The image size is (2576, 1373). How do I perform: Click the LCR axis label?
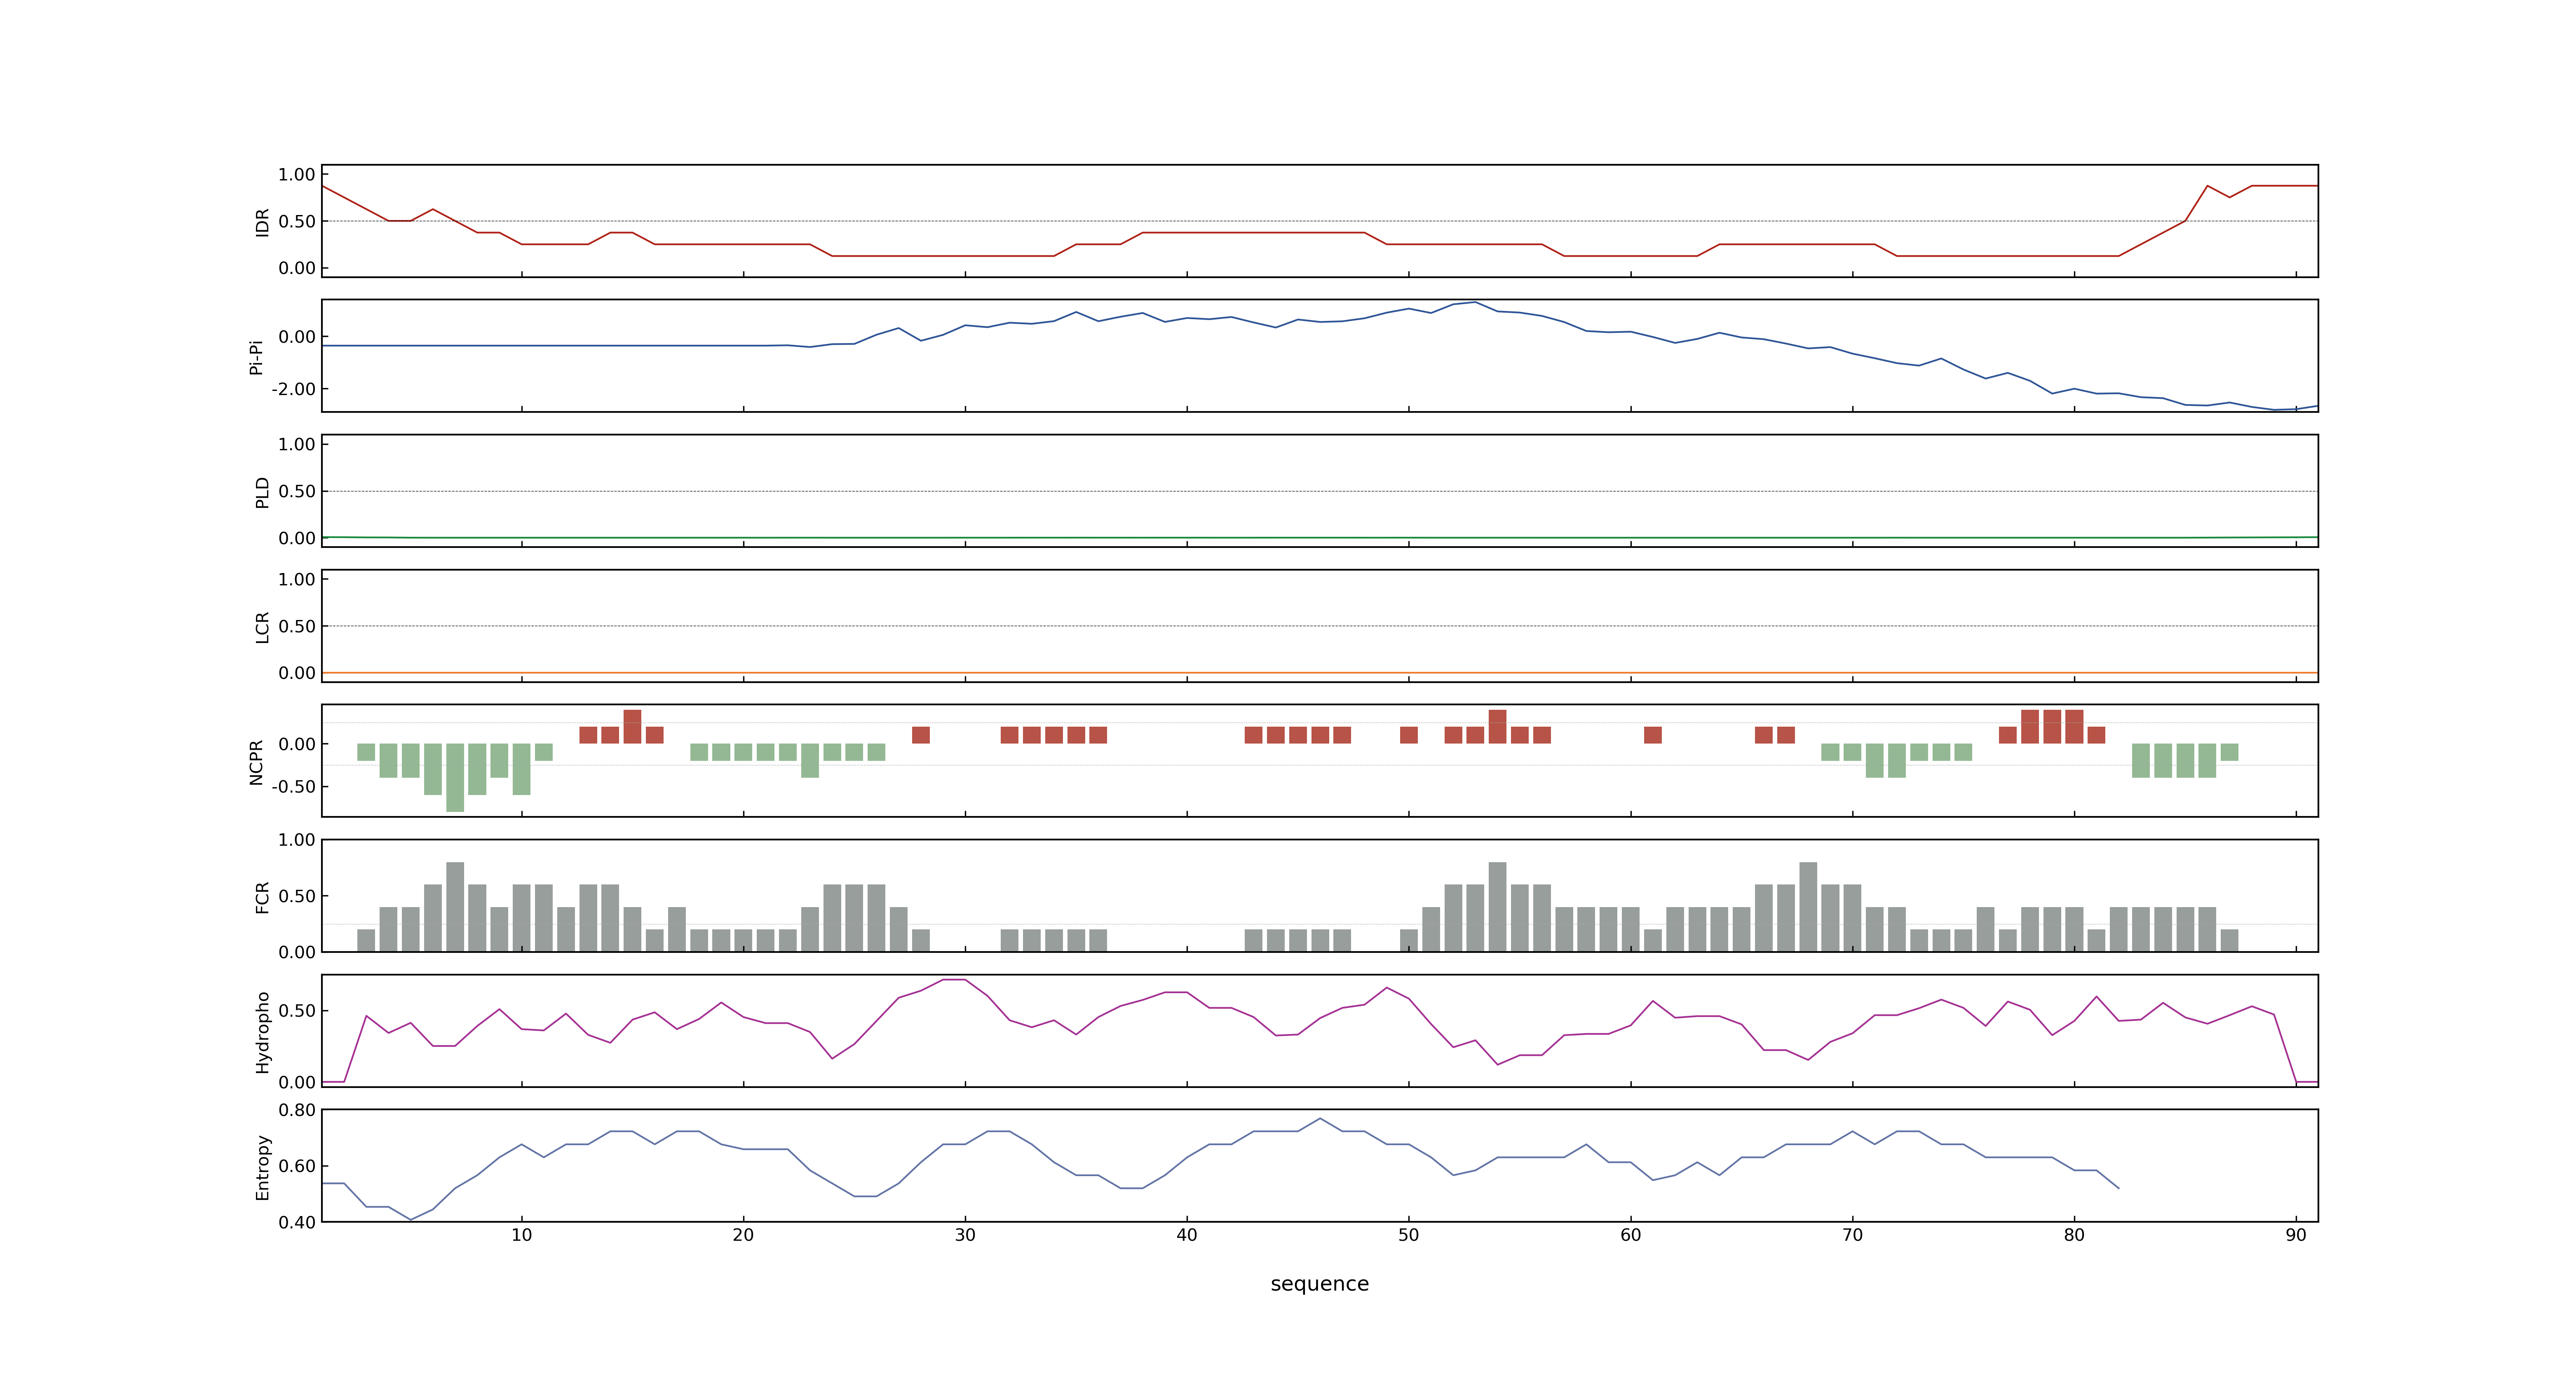pos(262,627)
